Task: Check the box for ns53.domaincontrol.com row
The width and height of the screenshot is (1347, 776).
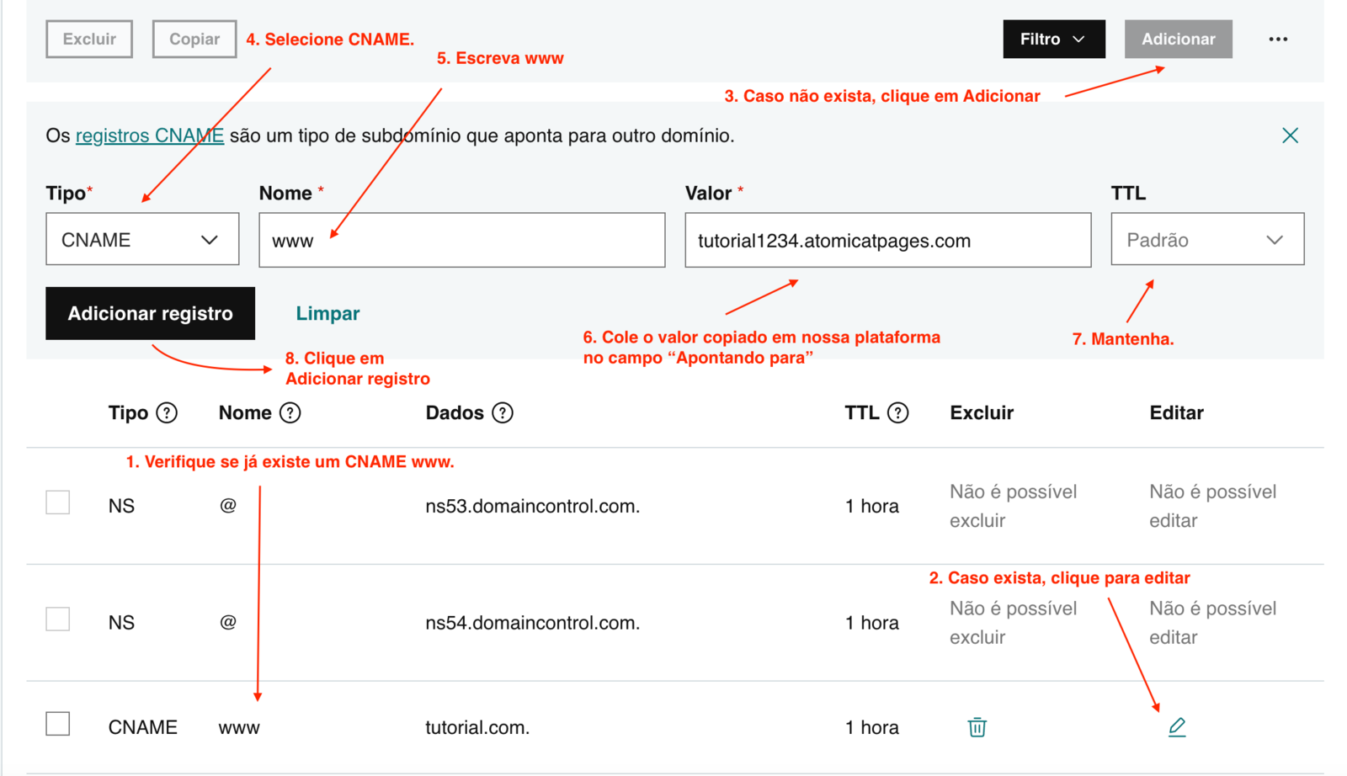Action: pyautogui.click(x=58, y=502)
